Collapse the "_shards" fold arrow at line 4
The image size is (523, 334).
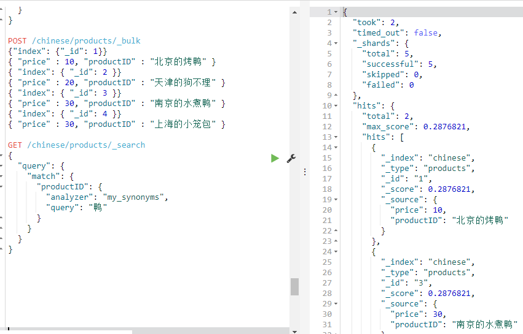(x=336, y=44)
